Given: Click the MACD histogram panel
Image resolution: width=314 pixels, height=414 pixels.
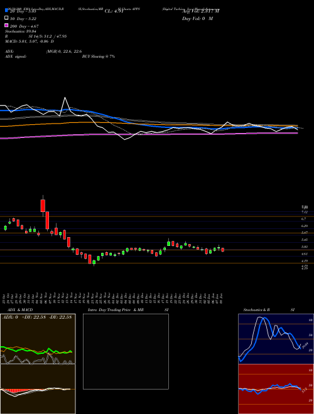Looking at the screenshot, I should click(38, 389).
